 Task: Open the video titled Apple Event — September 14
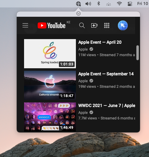tap(106, 74)
